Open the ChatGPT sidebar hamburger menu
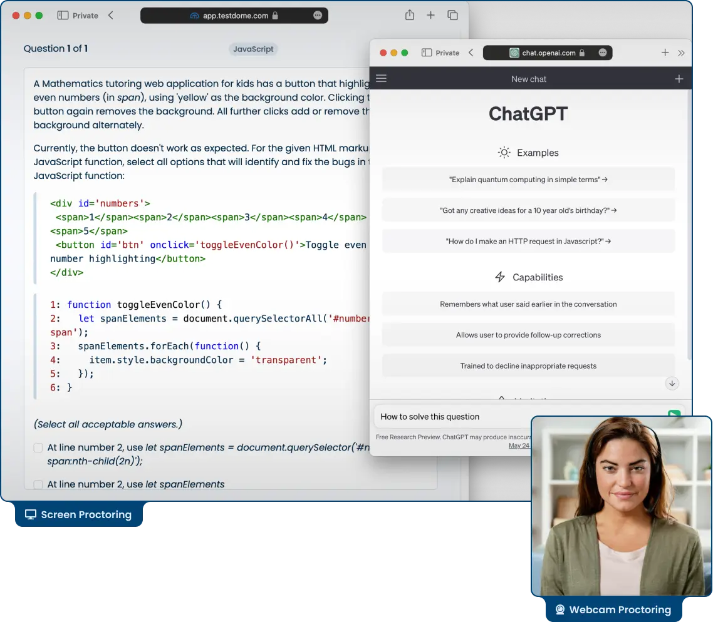This screenshot has width=713, height=622. pos(381,79)
